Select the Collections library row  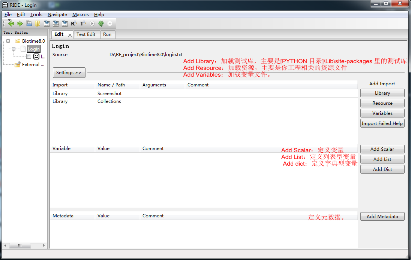[x=204, y=101]
